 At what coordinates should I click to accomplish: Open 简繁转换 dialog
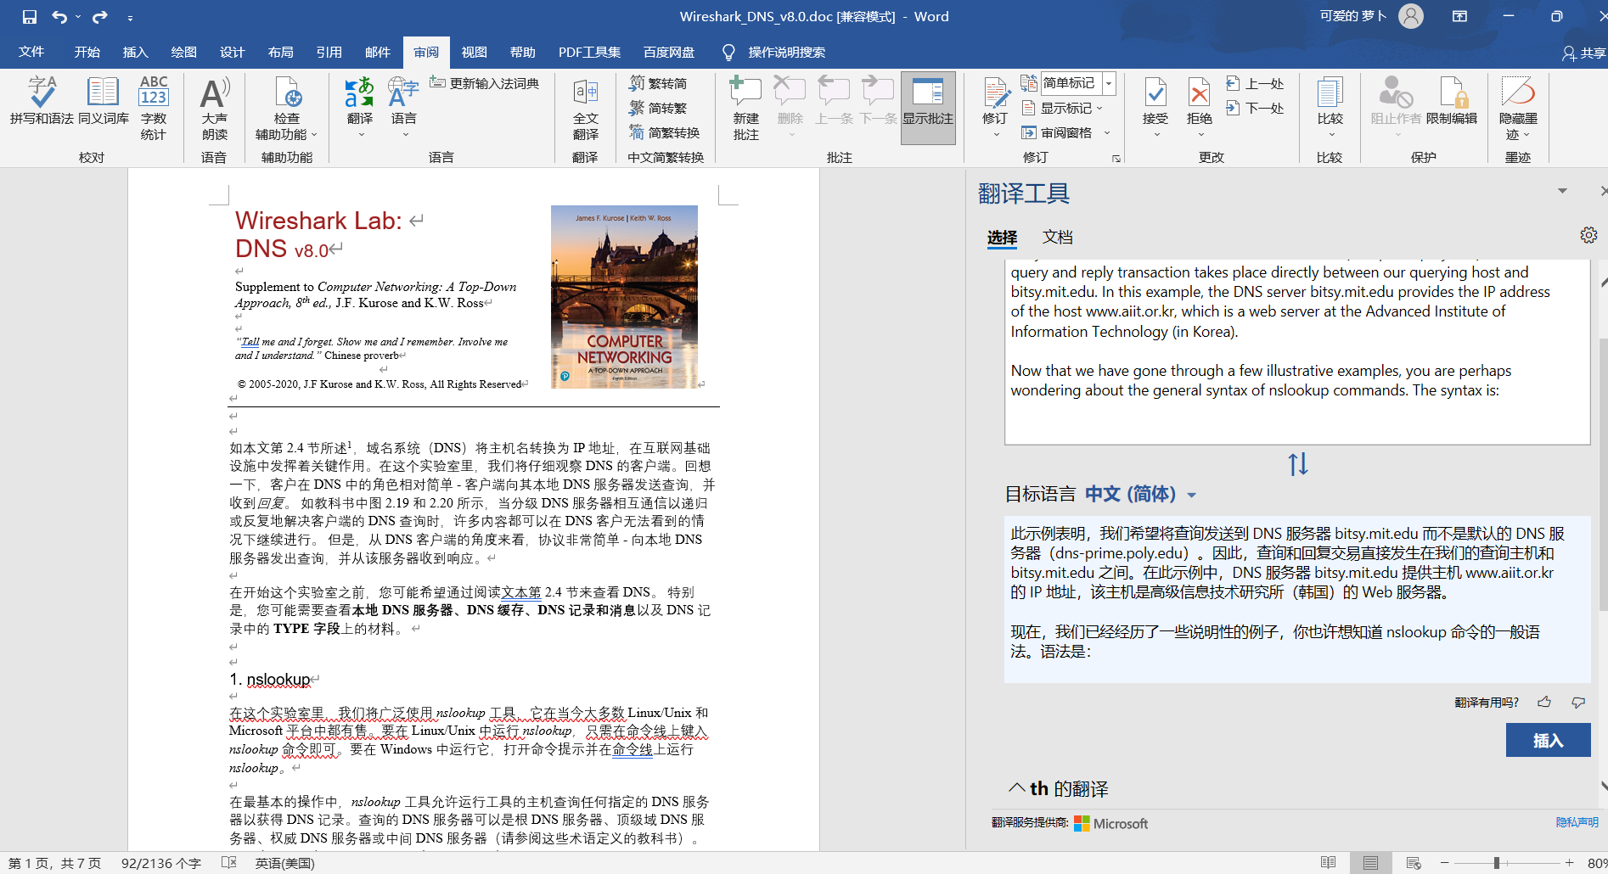665,132
